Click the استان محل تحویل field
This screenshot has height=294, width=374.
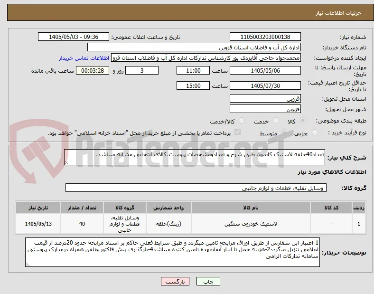point(265,99)
